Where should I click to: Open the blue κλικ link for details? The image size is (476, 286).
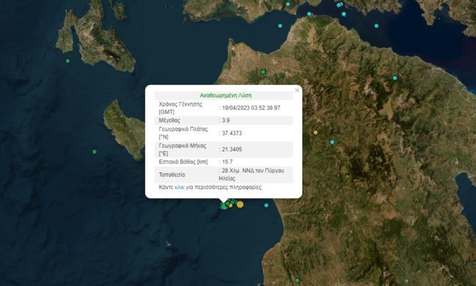(x=179, y=187)
